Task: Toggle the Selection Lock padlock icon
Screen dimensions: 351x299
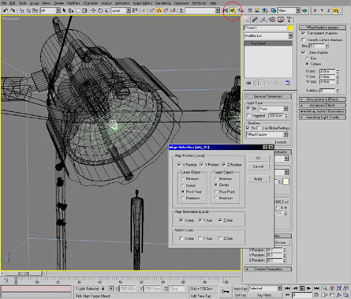Action: pyautogui.click(x=103, y=289)
